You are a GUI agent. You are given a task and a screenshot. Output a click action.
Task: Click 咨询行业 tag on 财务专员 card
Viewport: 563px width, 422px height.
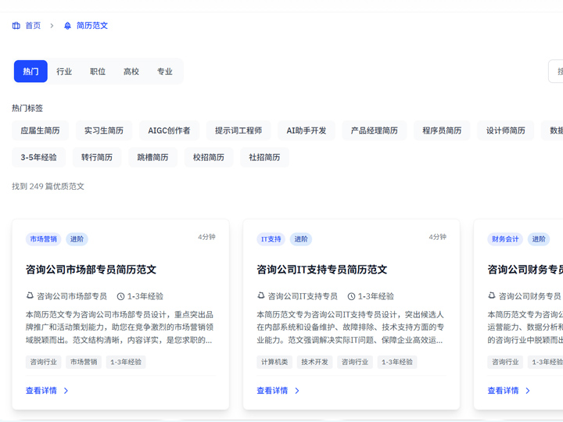505,362
